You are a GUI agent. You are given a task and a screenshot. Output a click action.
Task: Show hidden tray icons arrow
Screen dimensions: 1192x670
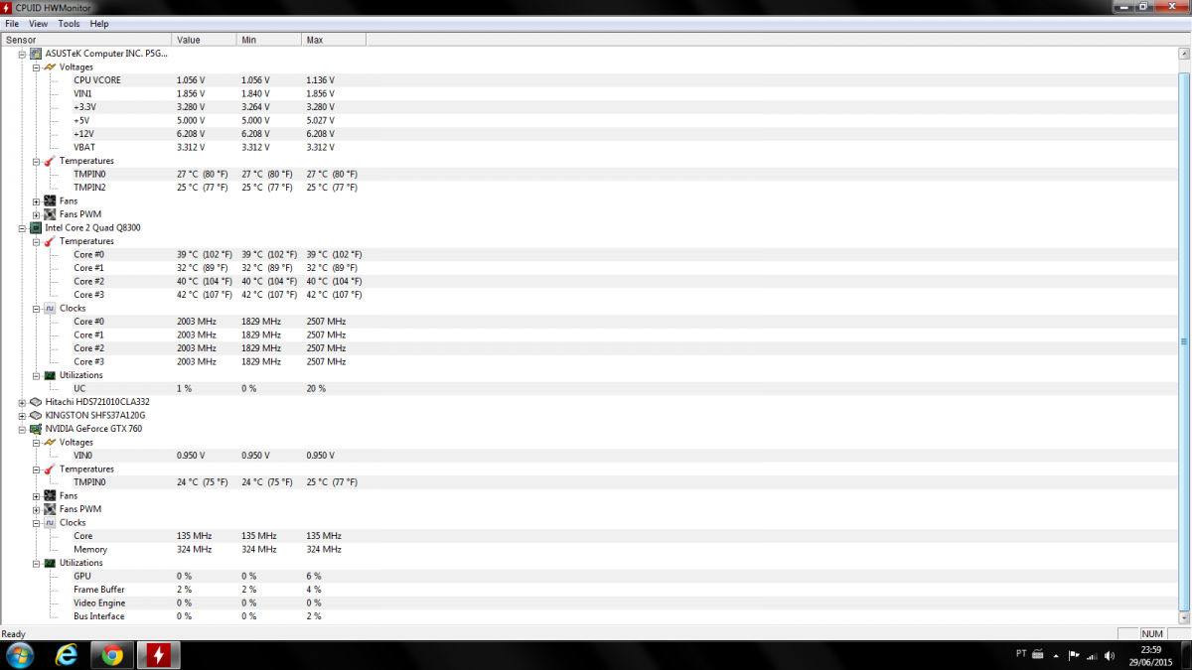[x=1056, y=655]
